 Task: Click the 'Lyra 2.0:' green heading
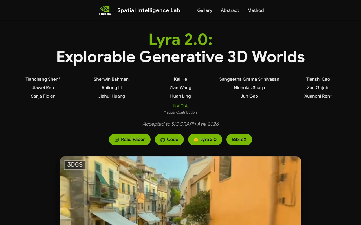[x=180, y=40]
